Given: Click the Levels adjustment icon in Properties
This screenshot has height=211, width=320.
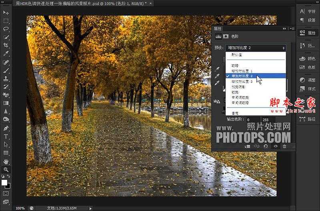Looking at the screenshot, I should click(218, 36).
